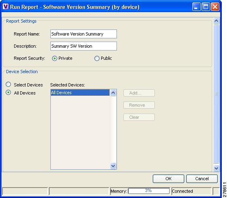
Task: Select All Devices entry in Selected Devices list
Action: point(80,93)
